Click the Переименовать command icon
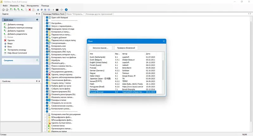Image resolution: width=253 pixels, height=136 pixels. (x=50, y=69)
